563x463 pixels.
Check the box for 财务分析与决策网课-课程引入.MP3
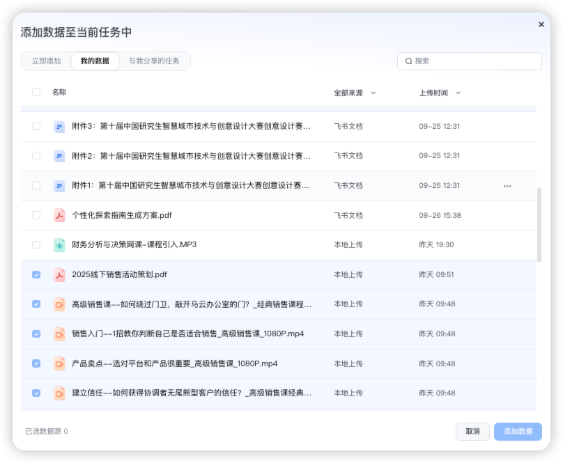(x=36, y=245)
